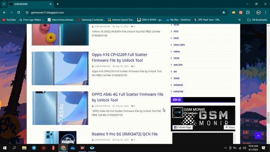Viewport: 270px width, 152px height.
Task: Switch to Chrome taskbar icon
Action: (x=63, y=148)
